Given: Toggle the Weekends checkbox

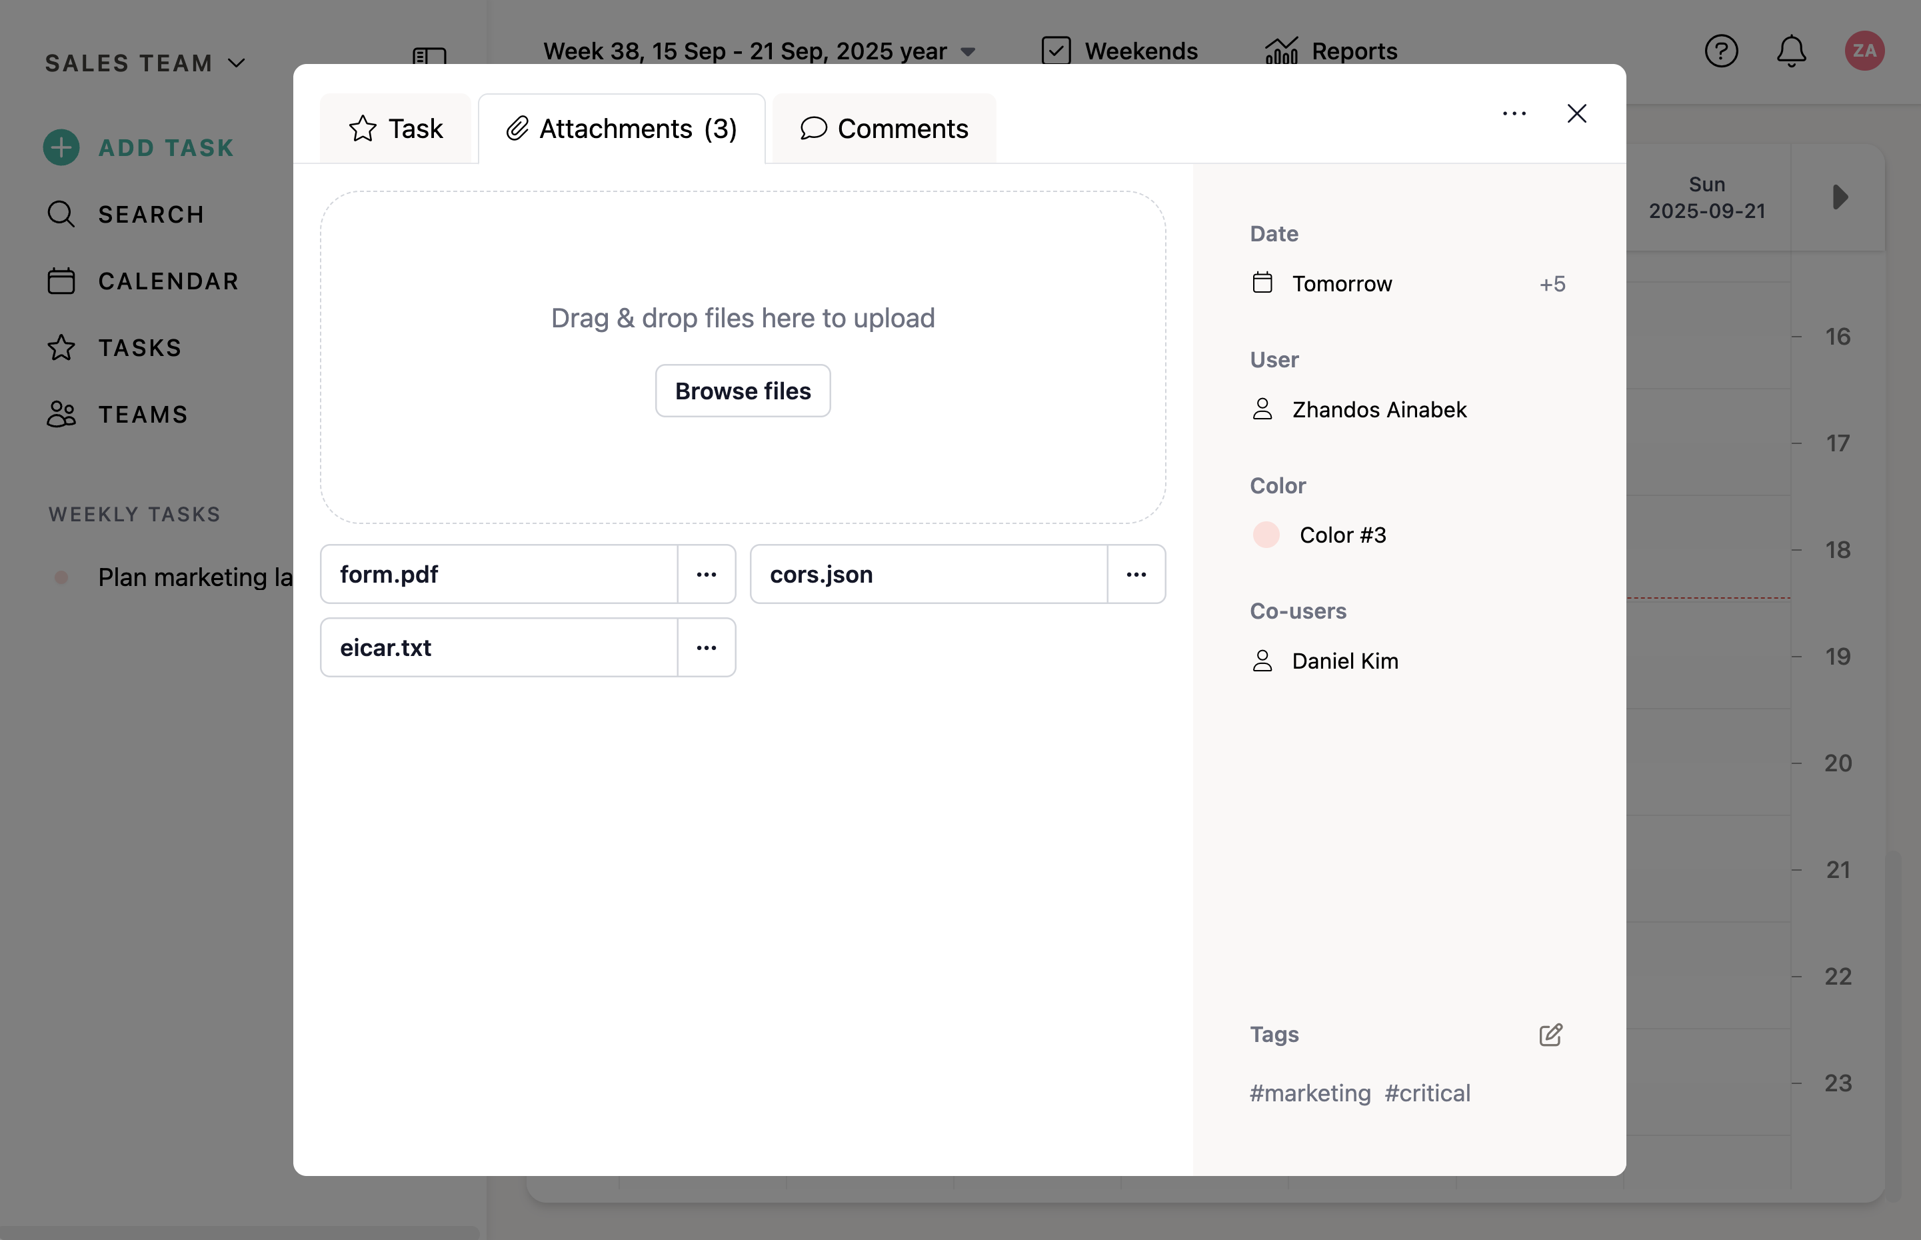Looking at the screenshot, I should [x=1056, y=51].
